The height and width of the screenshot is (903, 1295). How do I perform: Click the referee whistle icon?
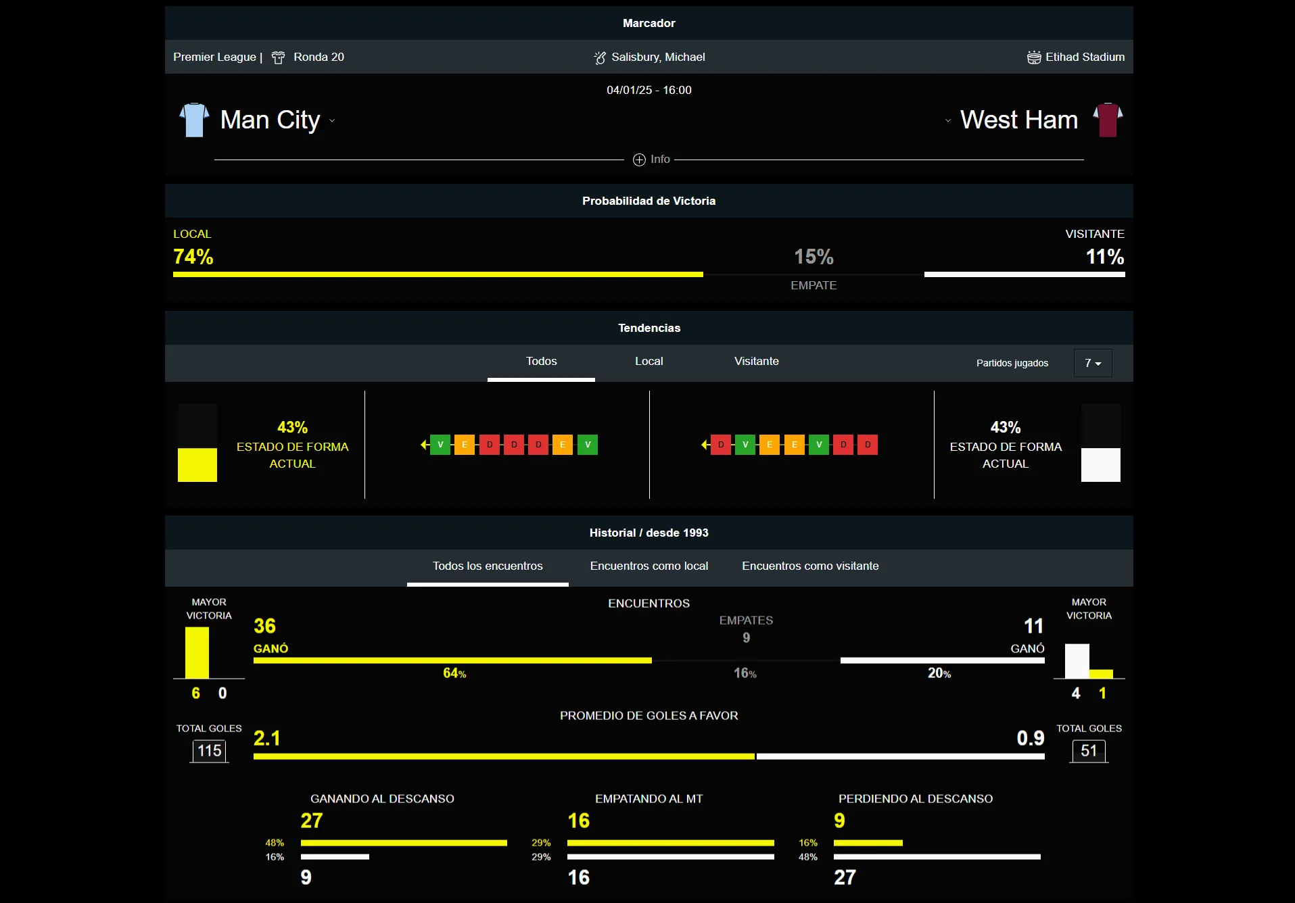point(600,57)
